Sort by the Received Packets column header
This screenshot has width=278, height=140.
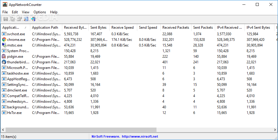[176, 28]
